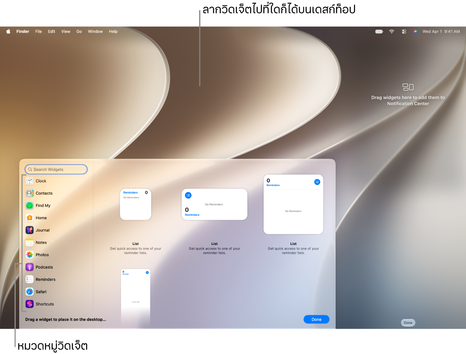Click the Photos label in the sidebar
The height and width of the screenshot is (354, 466).
pyautogui.click(x=42, y=255)
